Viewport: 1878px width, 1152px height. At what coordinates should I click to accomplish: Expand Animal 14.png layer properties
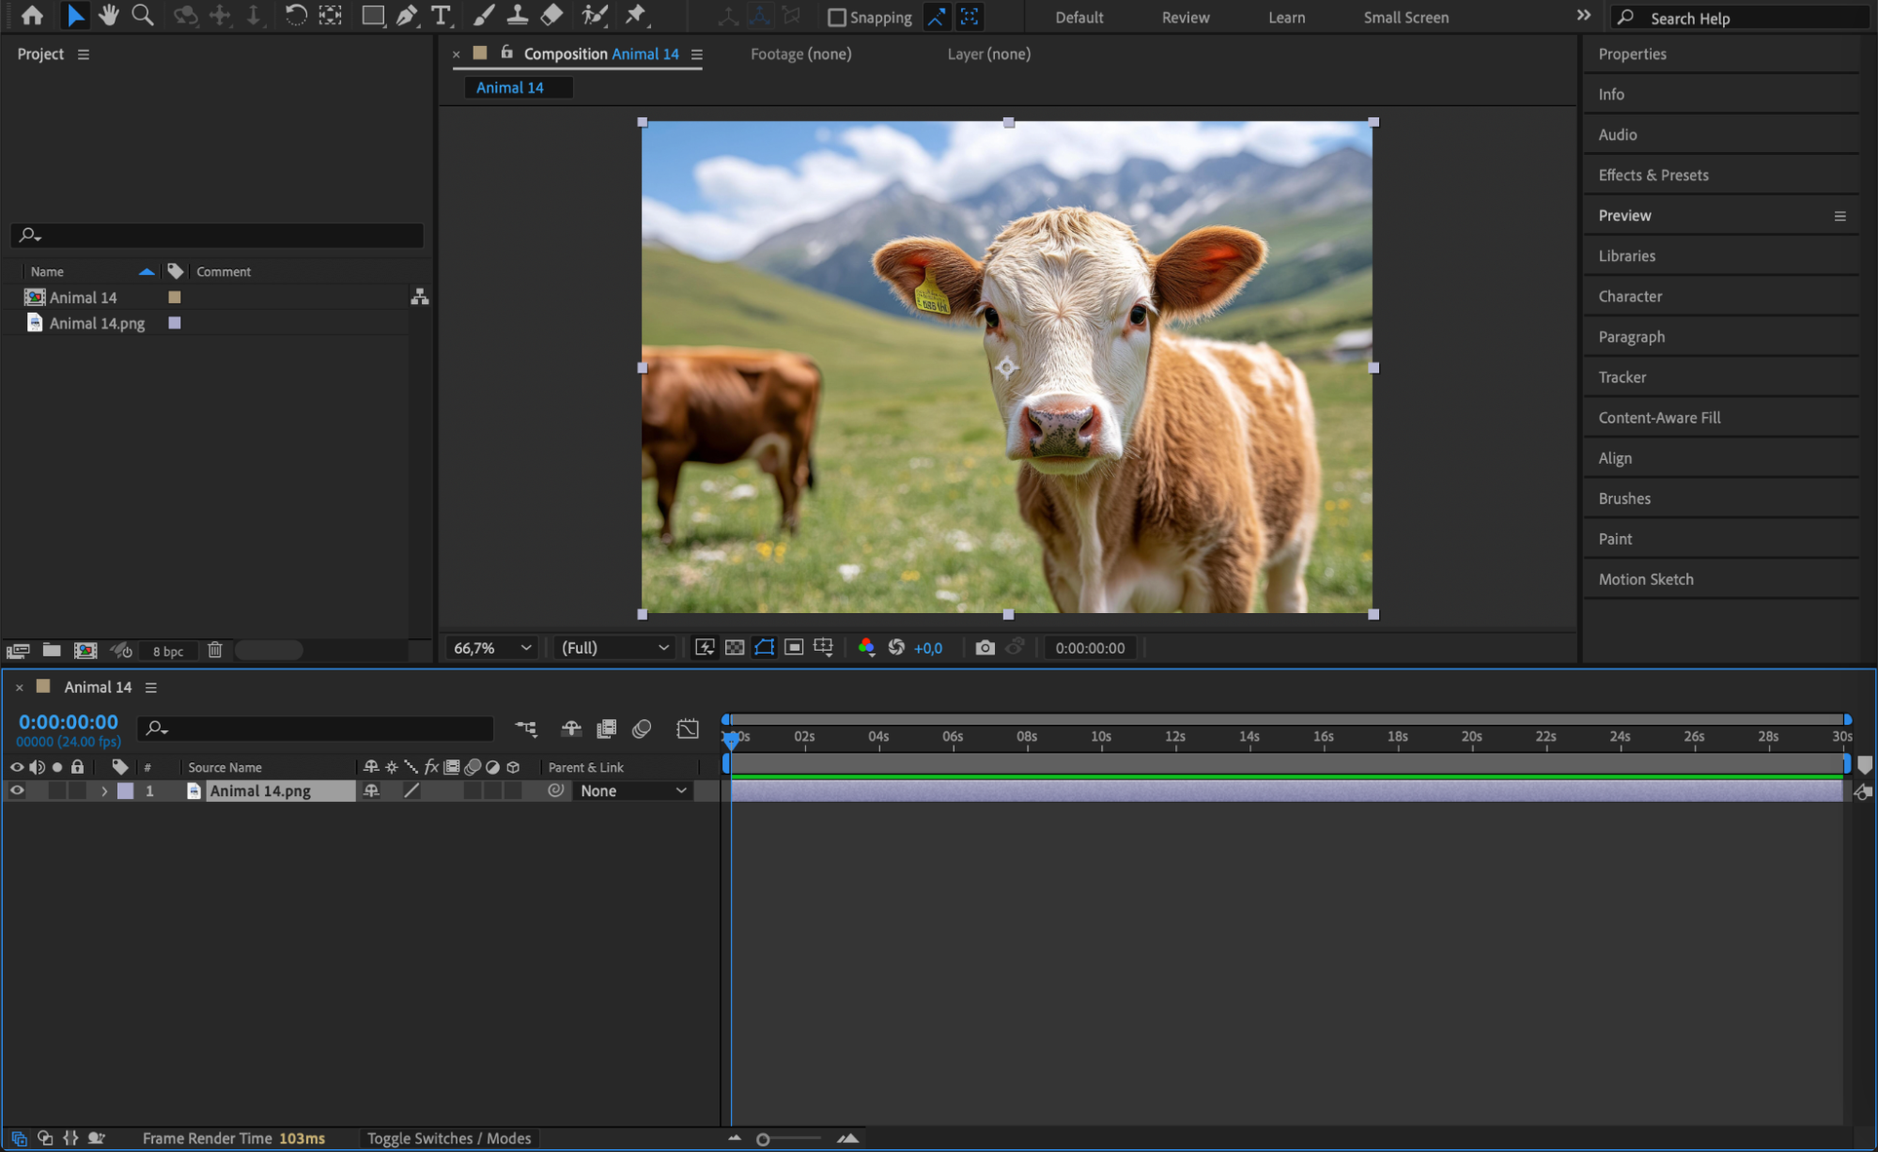click(104, 791)
